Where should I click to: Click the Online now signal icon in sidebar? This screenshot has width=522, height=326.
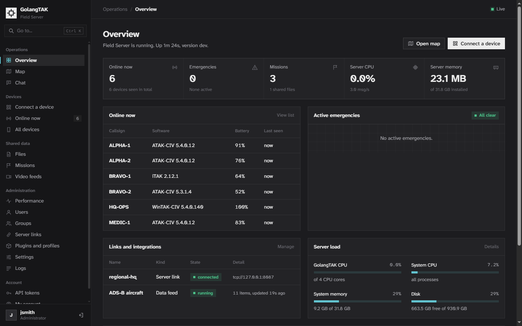(9, 118)
